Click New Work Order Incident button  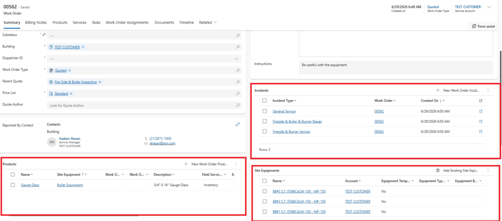[x=458, y=91]
